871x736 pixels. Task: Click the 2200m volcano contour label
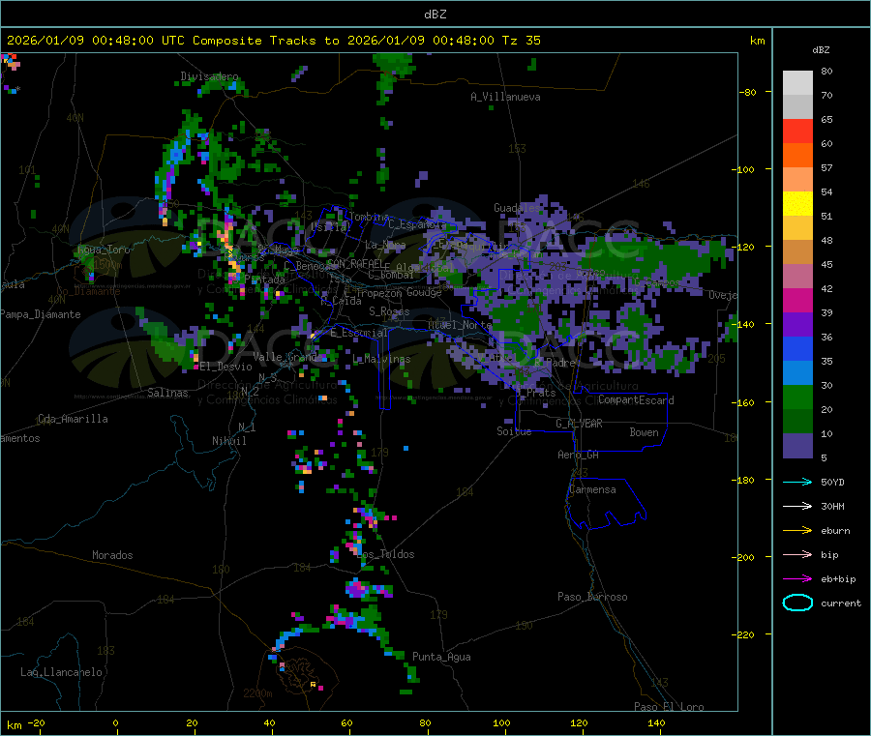coord(257,693)
